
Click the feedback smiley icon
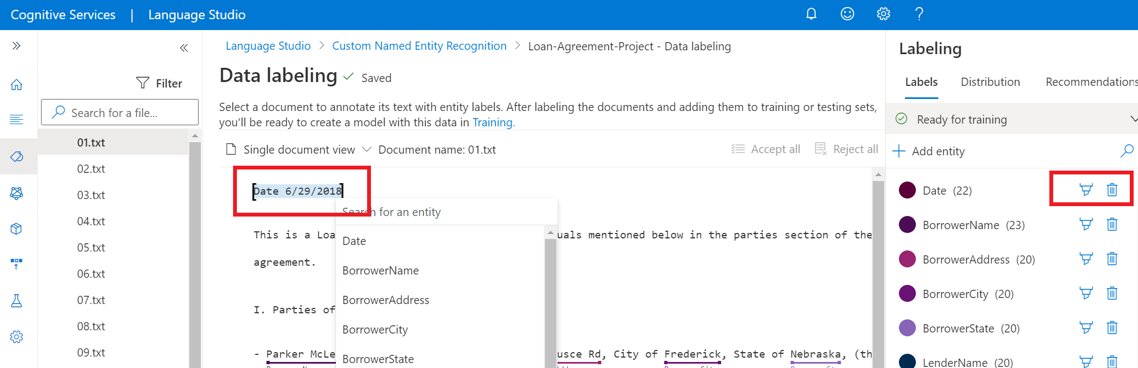point(847,14)
